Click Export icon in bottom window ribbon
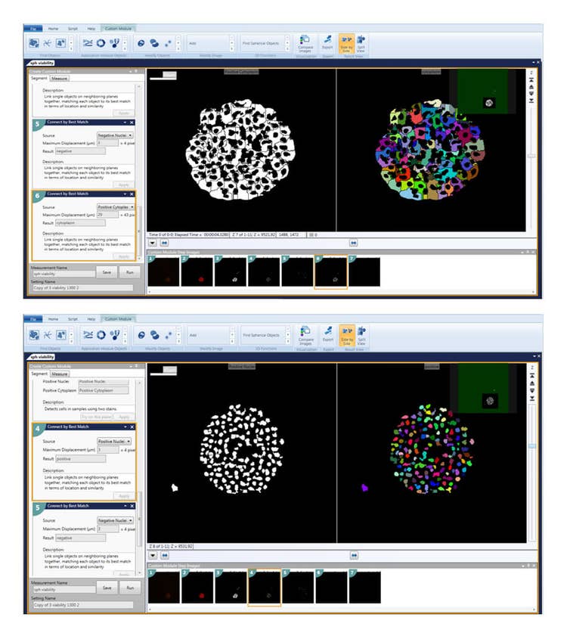 [327, 334]
